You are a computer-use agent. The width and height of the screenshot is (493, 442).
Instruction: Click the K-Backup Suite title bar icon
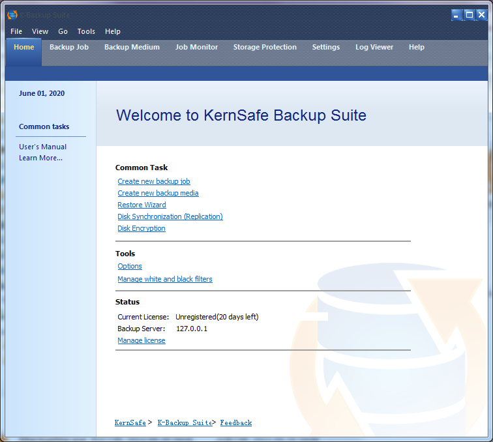pyautogui.click(x=12, y=14)
